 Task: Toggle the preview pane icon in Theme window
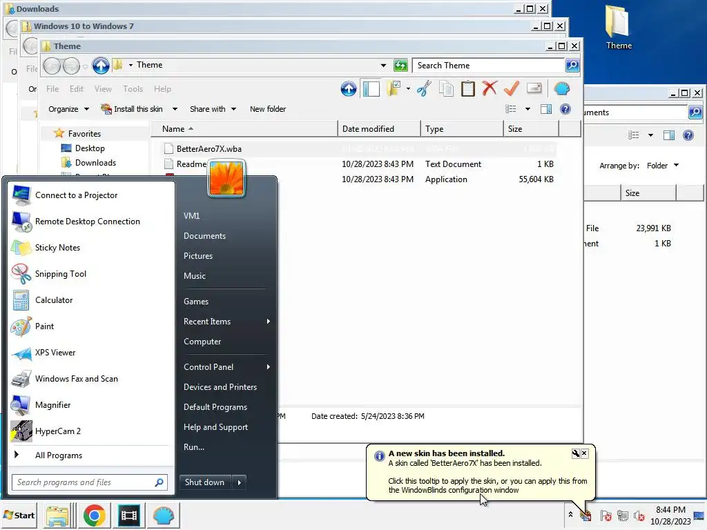(x=546, y=109)
